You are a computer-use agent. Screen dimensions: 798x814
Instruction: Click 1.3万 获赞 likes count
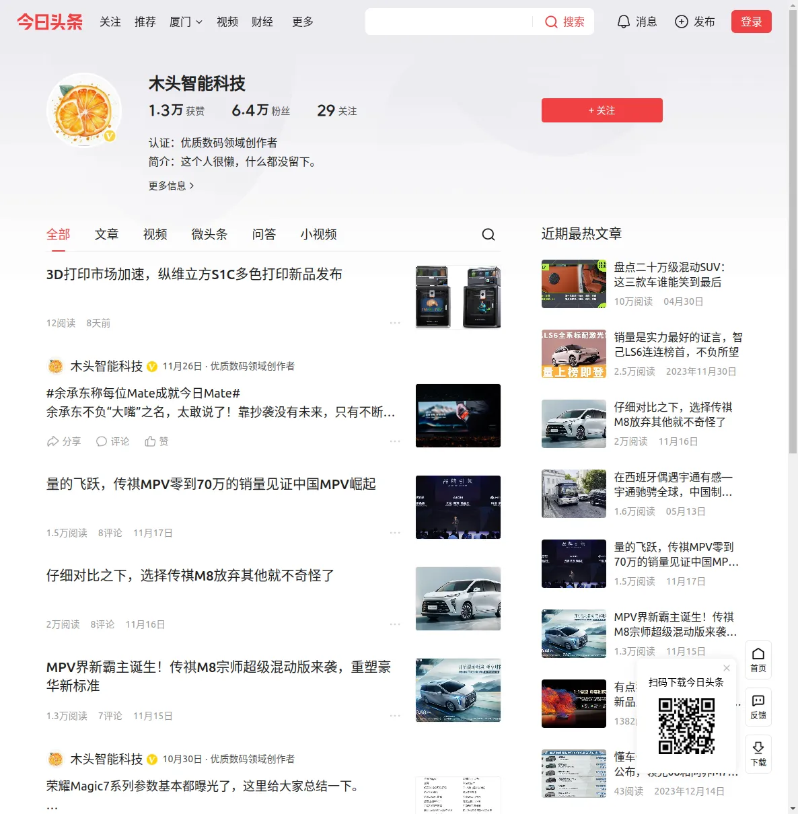pyautogui.click(x=177, y=110)
